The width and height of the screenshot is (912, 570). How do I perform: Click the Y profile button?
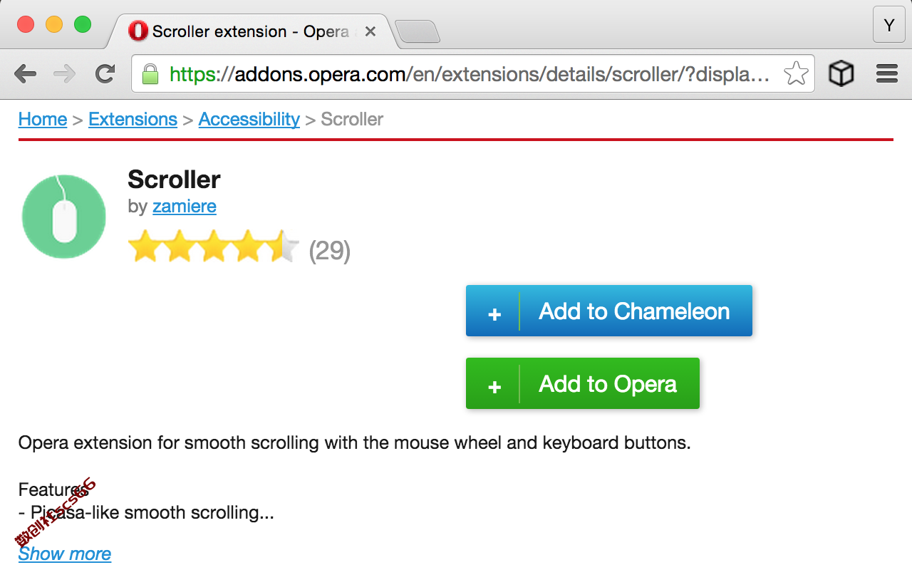[889, 25]
